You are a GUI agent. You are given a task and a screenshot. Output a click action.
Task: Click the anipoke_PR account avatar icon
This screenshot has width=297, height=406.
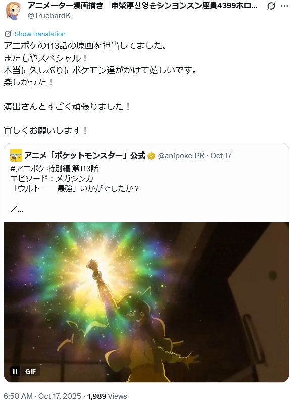click(x=16, y=156)
